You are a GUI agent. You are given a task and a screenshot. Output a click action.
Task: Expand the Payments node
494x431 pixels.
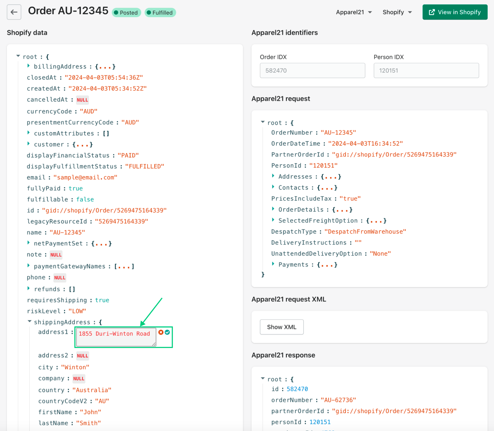tap(273, 264)
